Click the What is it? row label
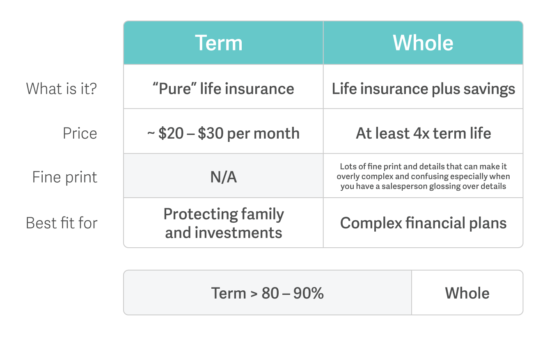 pyautogui.click(x=62, y=89)
